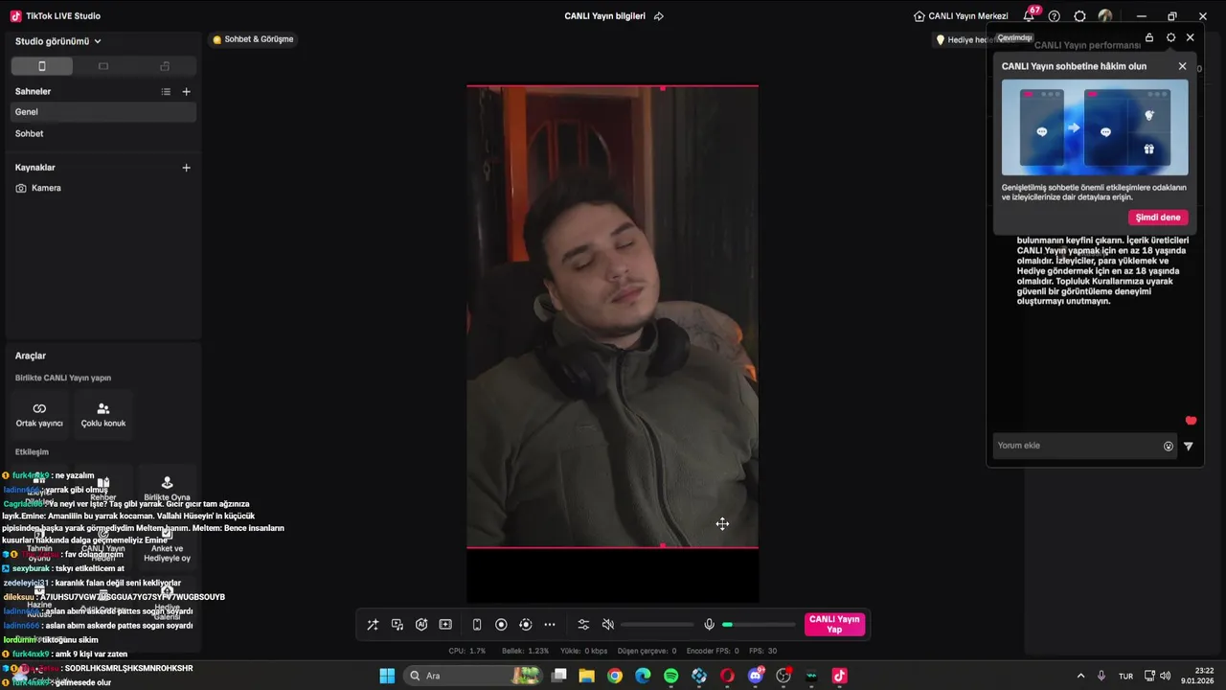
Task: Open the more options ellipsis
Action: [550, 625]
